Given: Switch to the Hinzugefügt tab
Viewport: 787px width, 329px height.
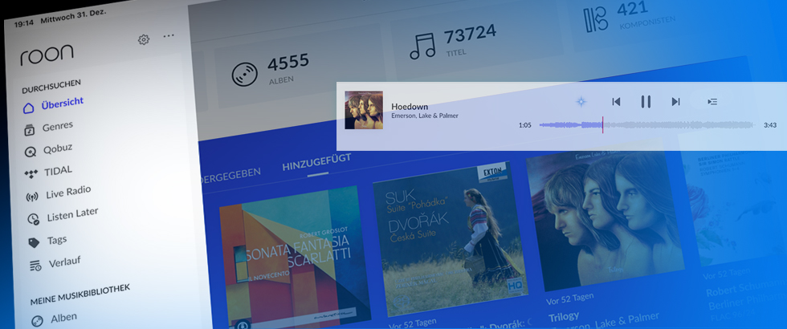Looking at the screenshot, I should pos(316,163).
